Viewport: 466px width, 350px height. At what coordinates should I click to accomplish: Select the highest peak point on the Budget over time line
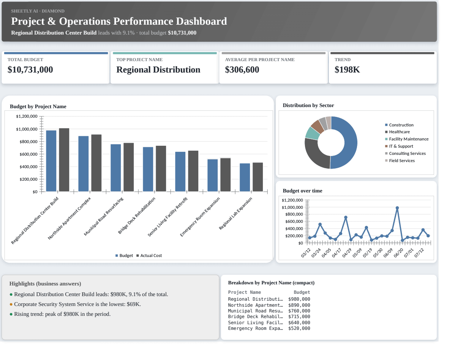(397, 208)
